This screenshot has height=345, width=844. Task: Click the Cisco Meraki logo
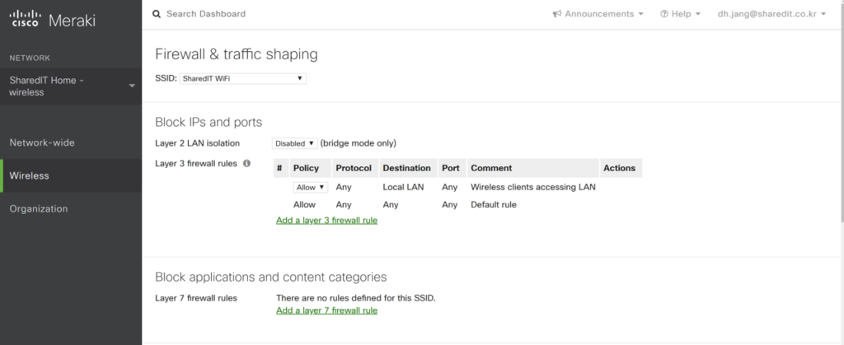(54, 21)
